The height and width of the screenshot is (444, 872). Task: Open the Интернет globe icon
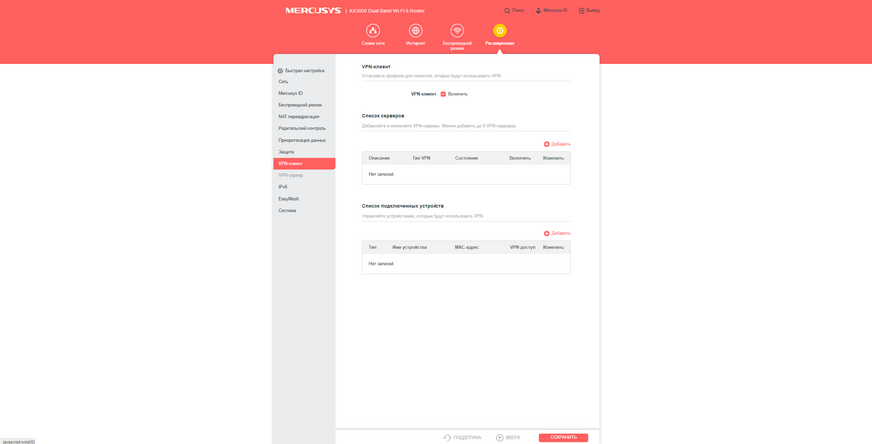[415, 31]
